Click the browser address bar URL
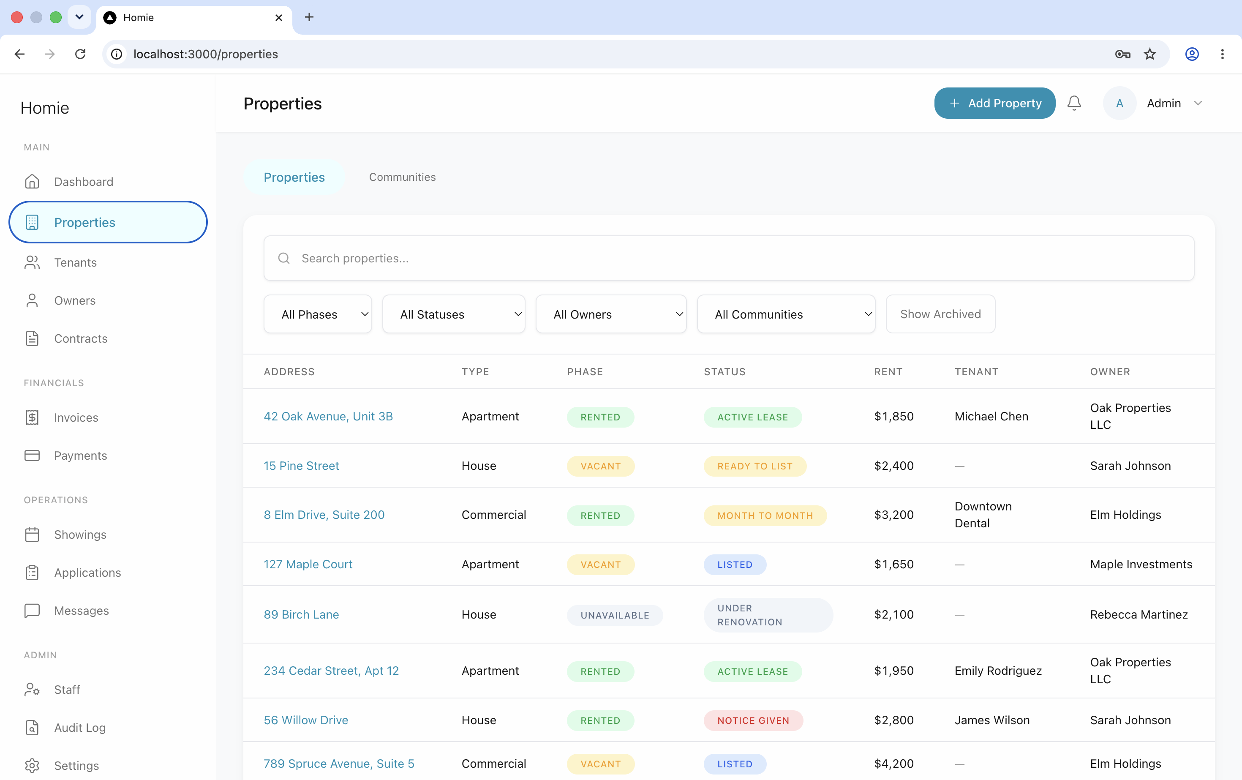The width and height of the screenshot is (1242, 780). click(x=205, y=54)
